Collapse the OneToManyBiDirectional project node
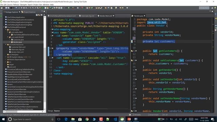 4,27
